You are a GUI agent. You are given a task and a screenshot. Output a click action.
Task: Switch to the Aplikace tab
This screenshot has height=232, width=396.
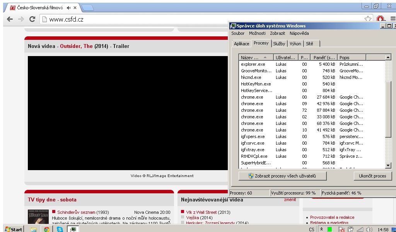tap(241, 44)
